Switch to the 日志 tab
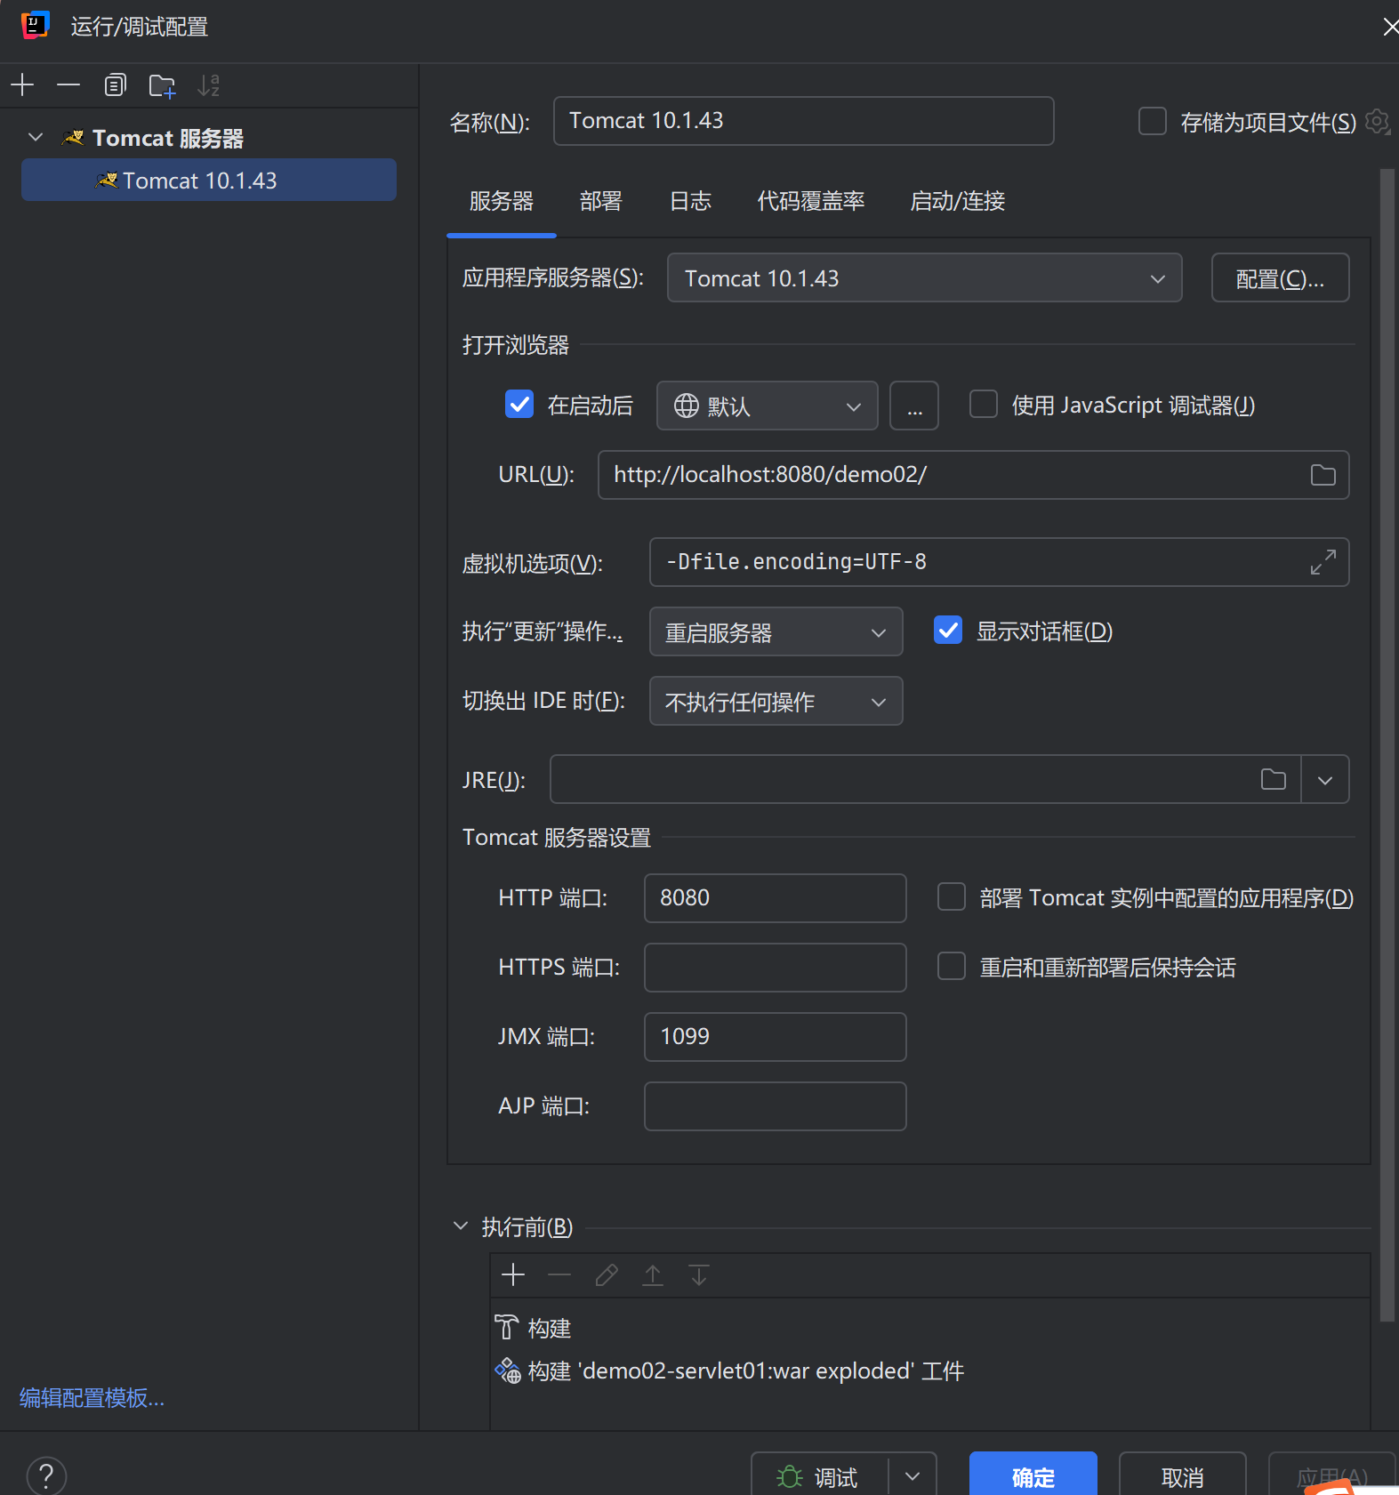1399x1495 pixels. 690,201
